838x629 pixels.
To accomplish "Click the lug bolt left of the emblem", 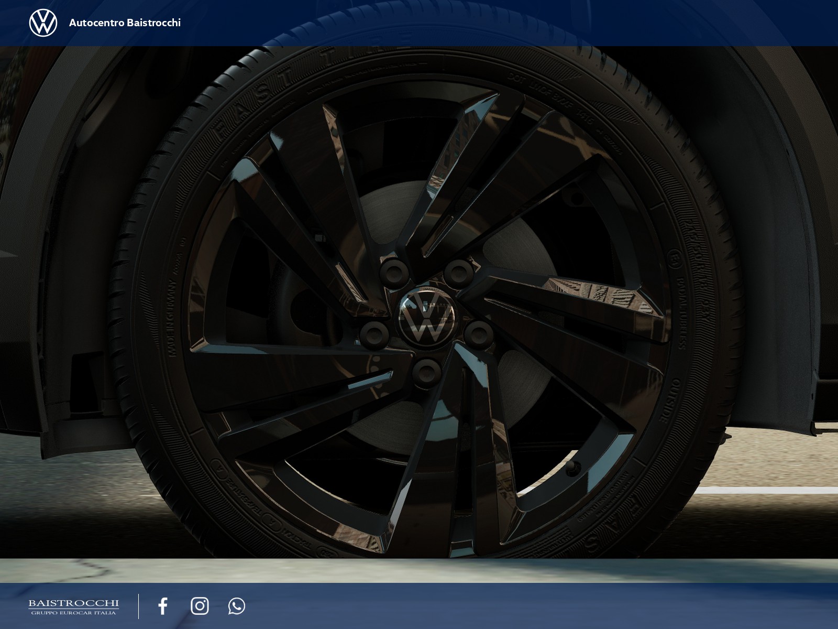I will [x=374, y=334].
